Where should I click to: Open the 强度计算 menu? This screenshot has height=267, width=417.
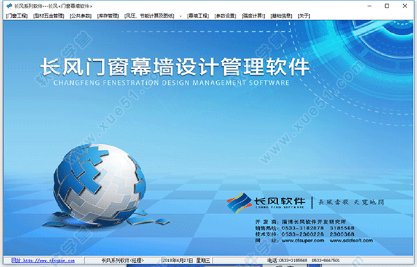pos(253,16)
